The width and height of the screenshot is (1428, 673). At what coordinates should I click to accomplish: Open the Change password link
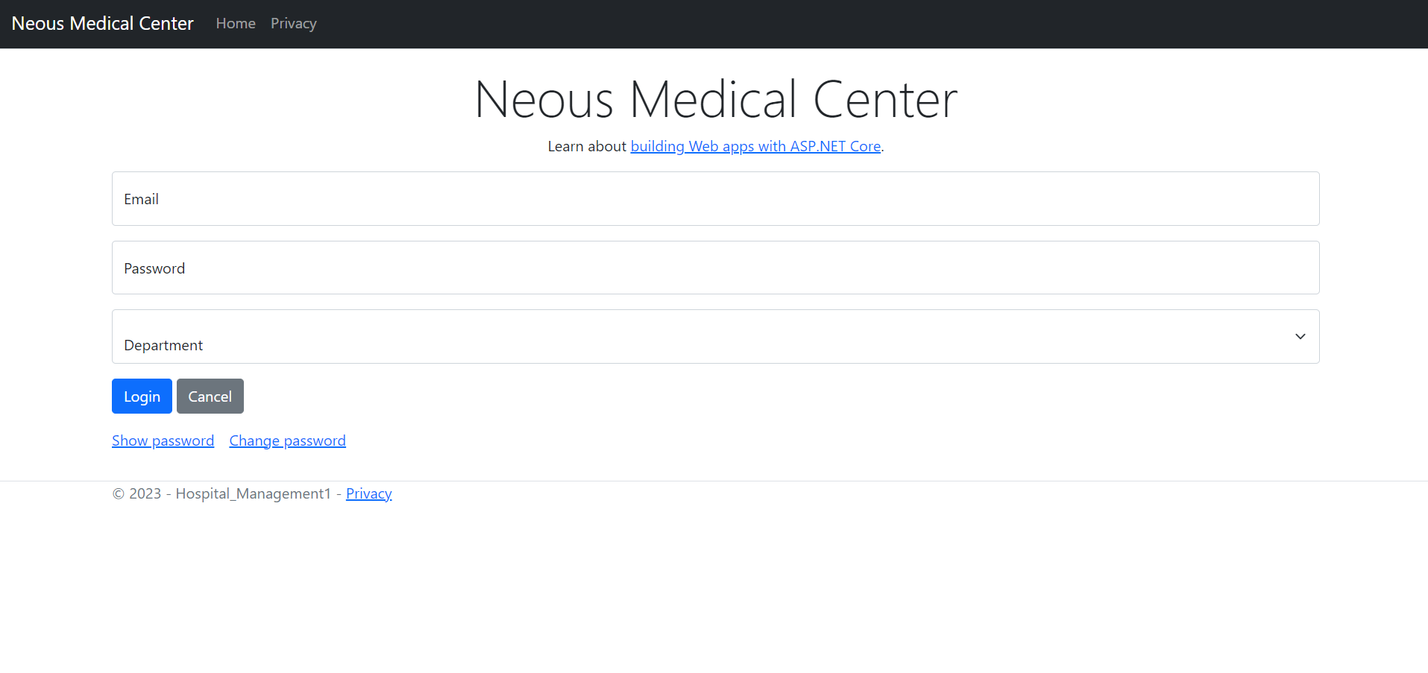(x=287, y=440)
